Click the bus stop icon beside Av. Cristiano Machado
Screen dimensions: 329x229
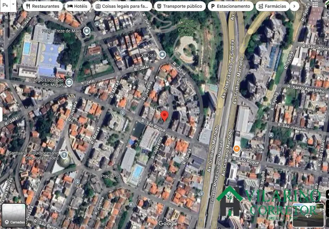[202, 193]
